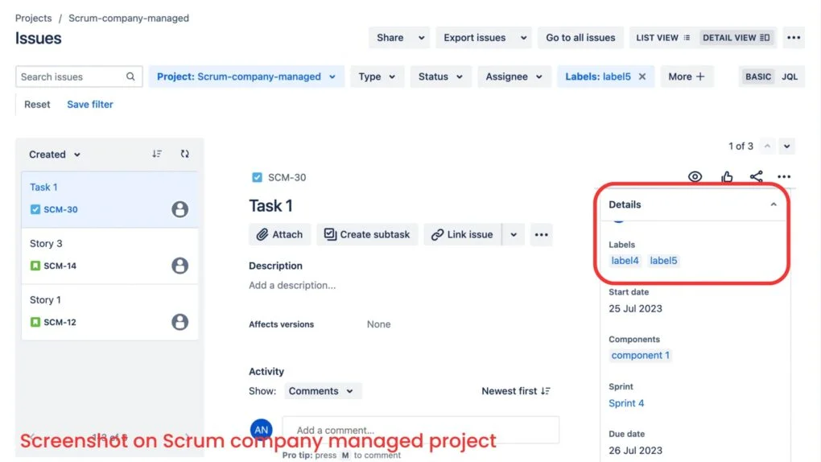Click the SCM-30 issue key header
The image size is (821, 462).
pos(287,178)
